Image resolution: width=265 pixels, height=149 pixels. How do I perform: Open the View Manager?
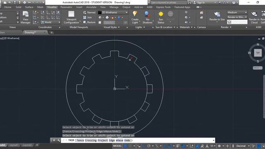tap(26, 17)
